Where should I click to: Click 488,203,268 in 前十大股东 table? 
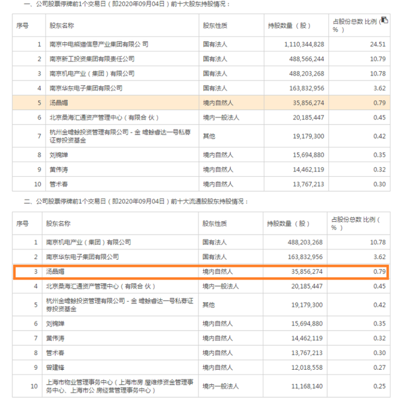coord(306,74)
